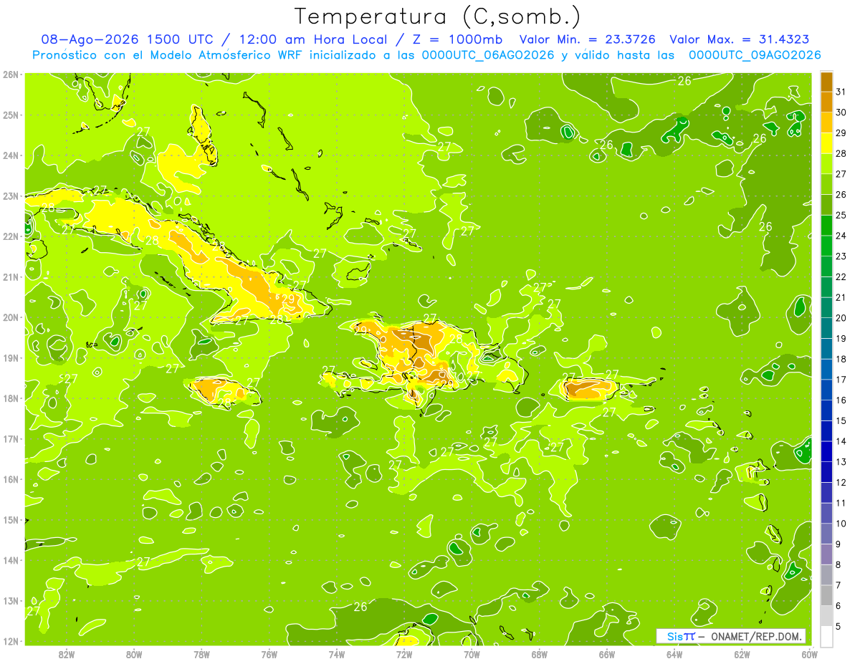Click latitude label '26N'
This screenshot has width=860, height=664.
point(11,74)
